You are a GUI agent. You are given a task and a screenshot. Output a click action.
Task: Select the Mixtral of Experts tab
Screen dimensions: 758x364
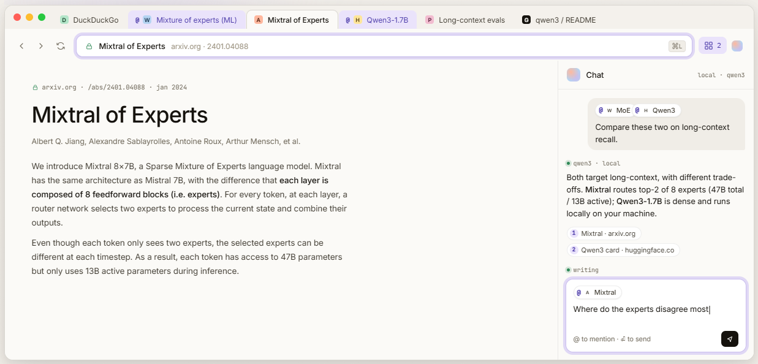click(292, 20)
